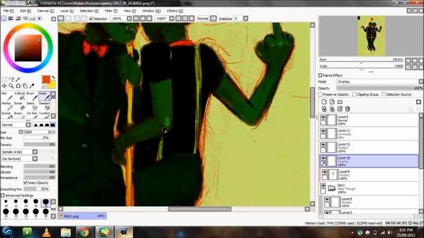Select the Eraser tool
This screenshot has width=424, height=238.
(19, 106)
